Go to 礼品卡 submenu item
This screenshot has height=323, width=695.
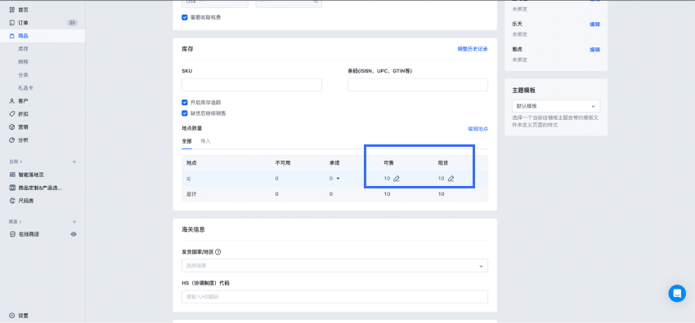coord(25,88)
